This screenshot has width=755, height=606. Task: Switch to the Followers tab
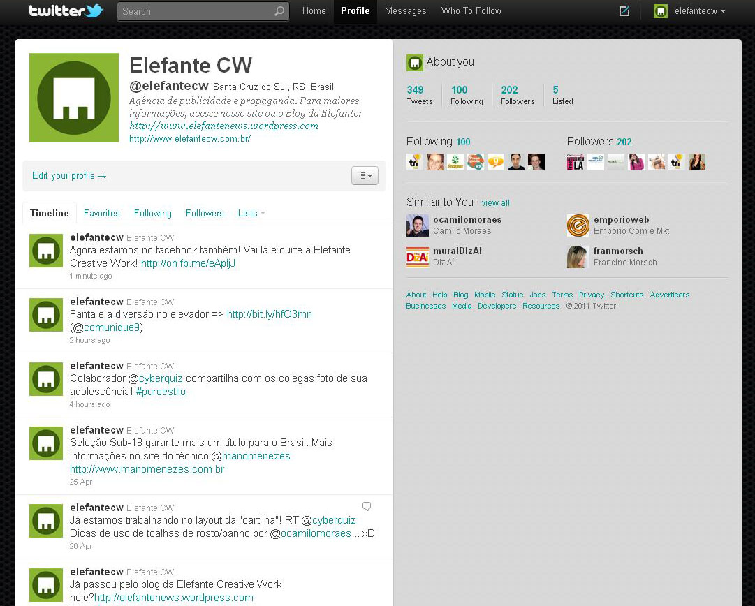point(205,213)
